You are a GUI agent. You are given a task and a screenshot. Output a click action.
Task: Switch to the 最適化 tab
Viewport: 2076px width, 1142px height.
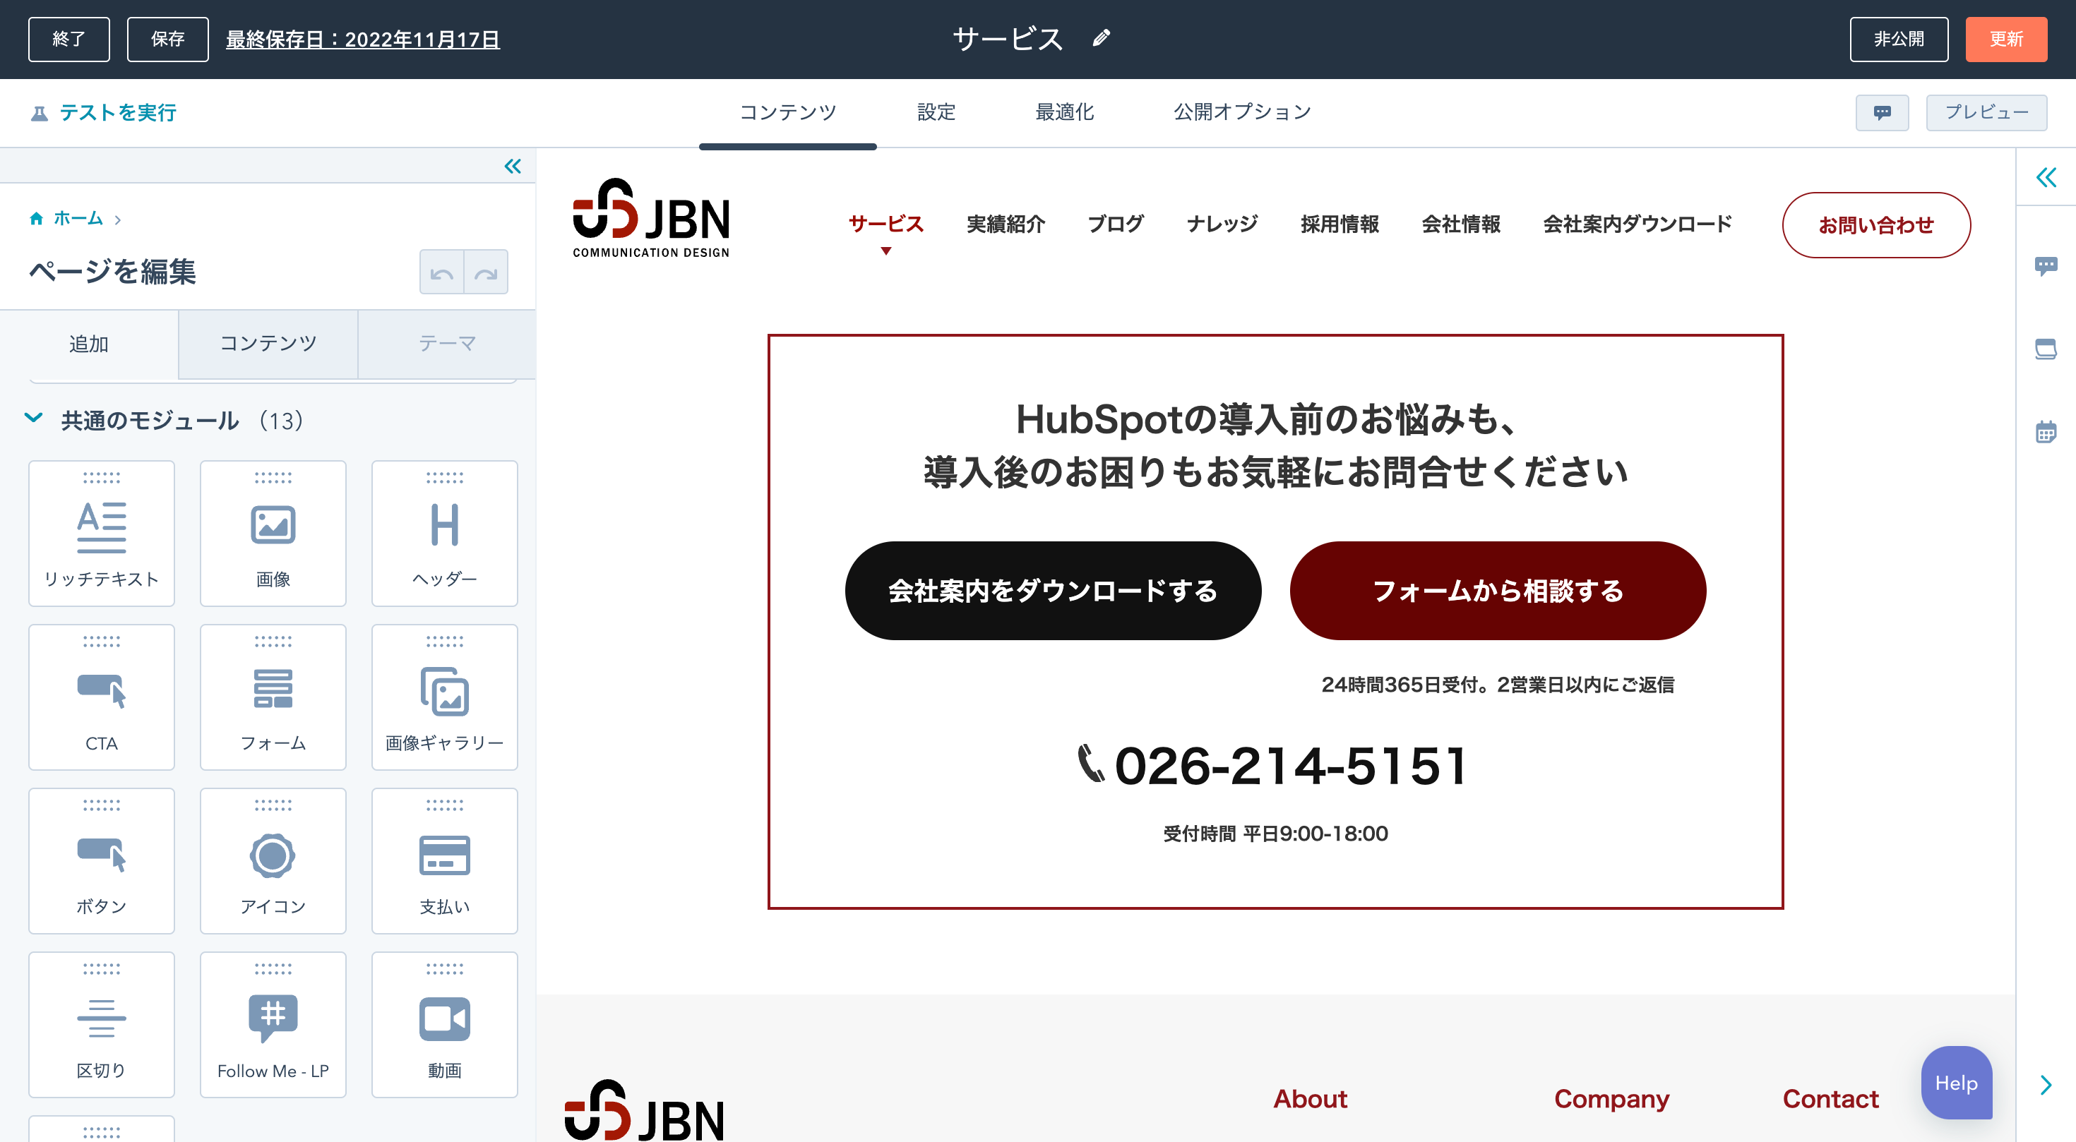(x=1065, y=112)
